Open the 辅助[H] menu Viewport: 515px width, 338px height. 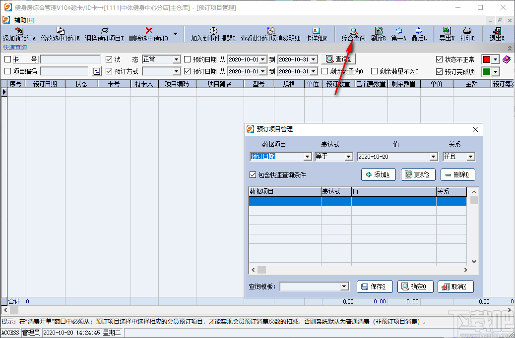pos(24,20)
